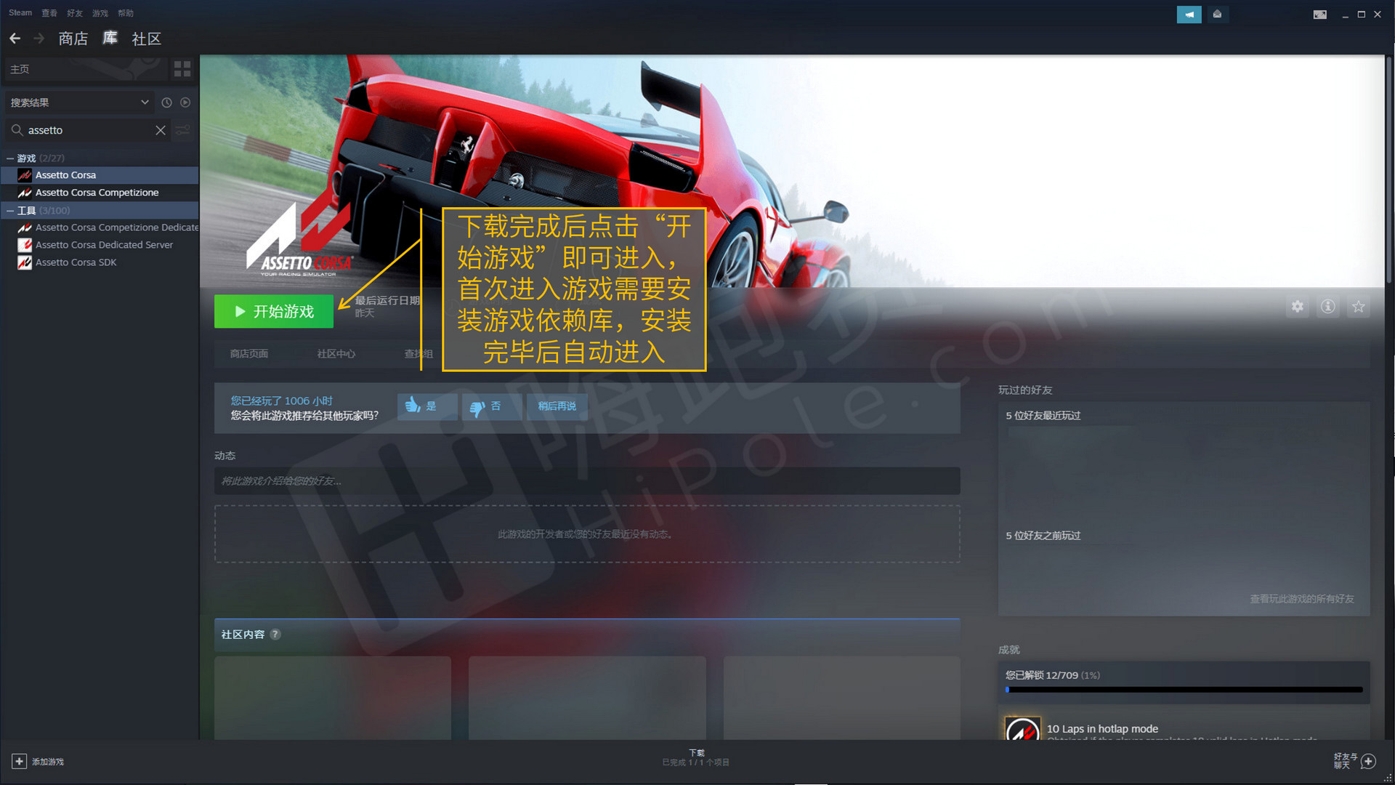1395x785 pixels.
Task: Click the page vertical scrollbar
Action: coord(1389,171)
